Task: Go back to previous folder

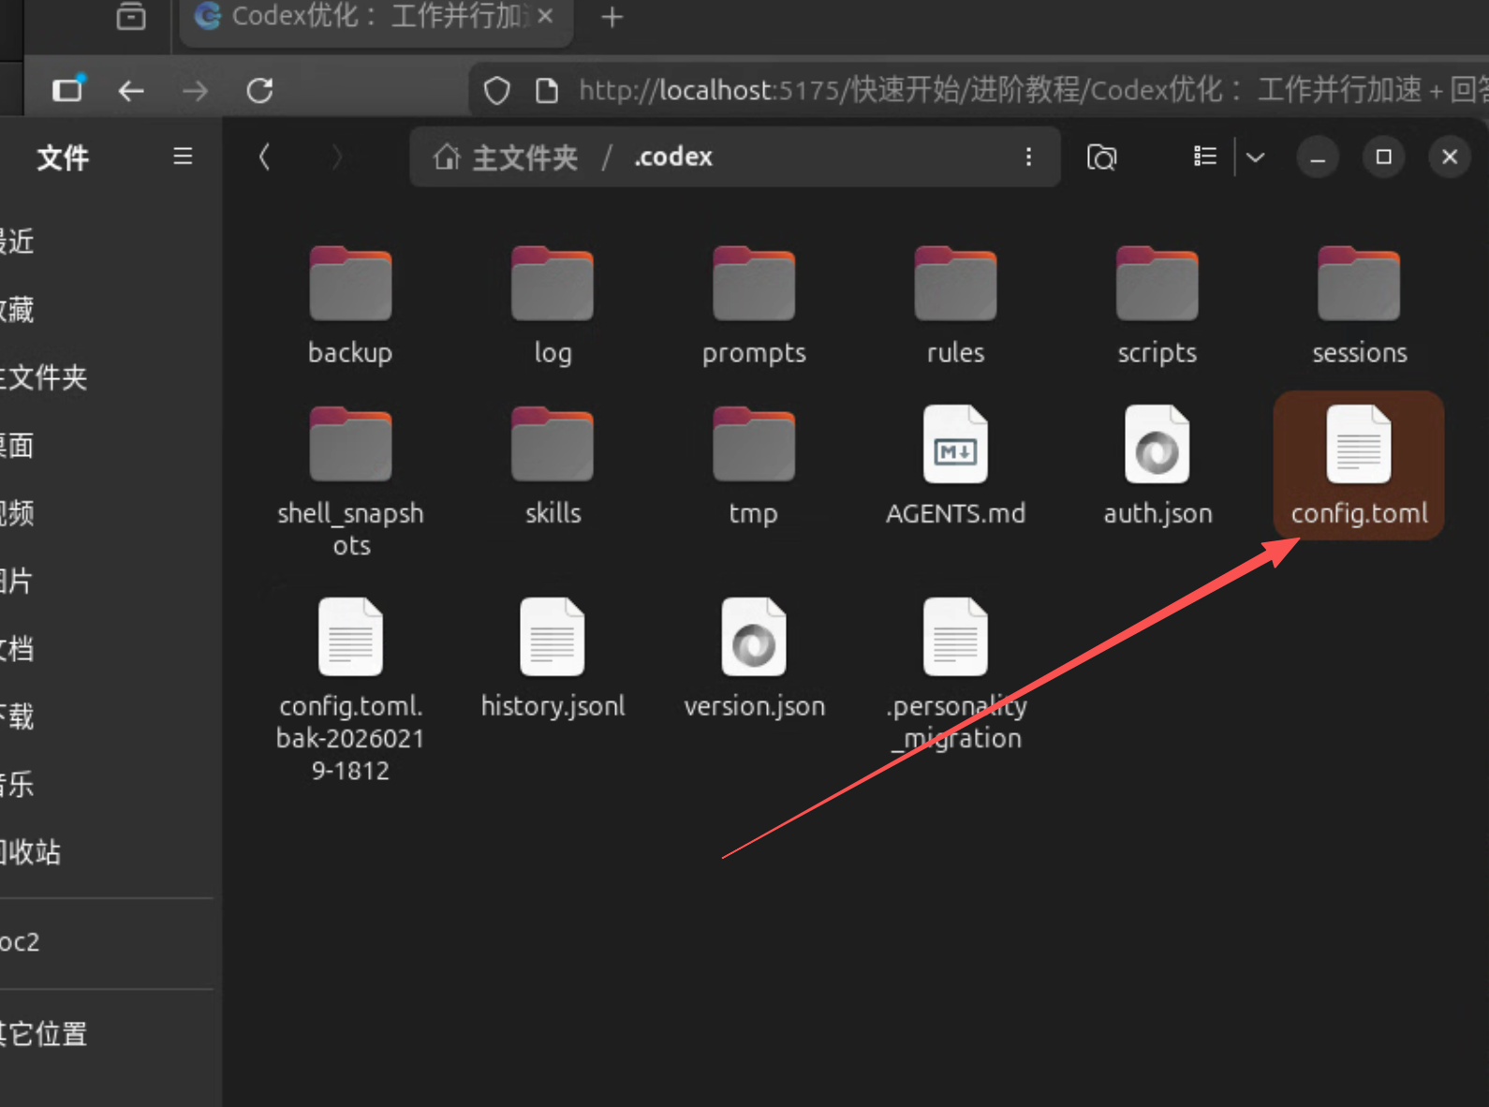Action: (265, 157)
